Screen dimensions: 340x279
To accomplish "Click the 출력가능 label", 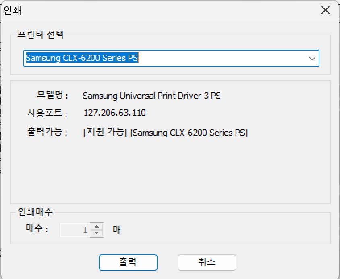I will [47, 132].
